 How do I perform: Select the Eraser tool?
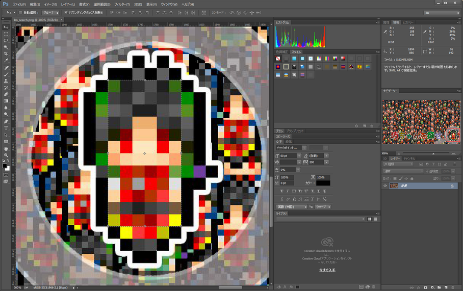coord(6,94)
